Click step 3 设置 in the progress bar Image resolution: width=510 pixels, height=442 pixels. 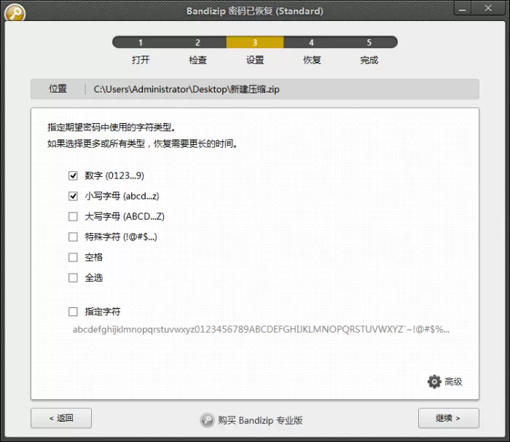point(255,42)
